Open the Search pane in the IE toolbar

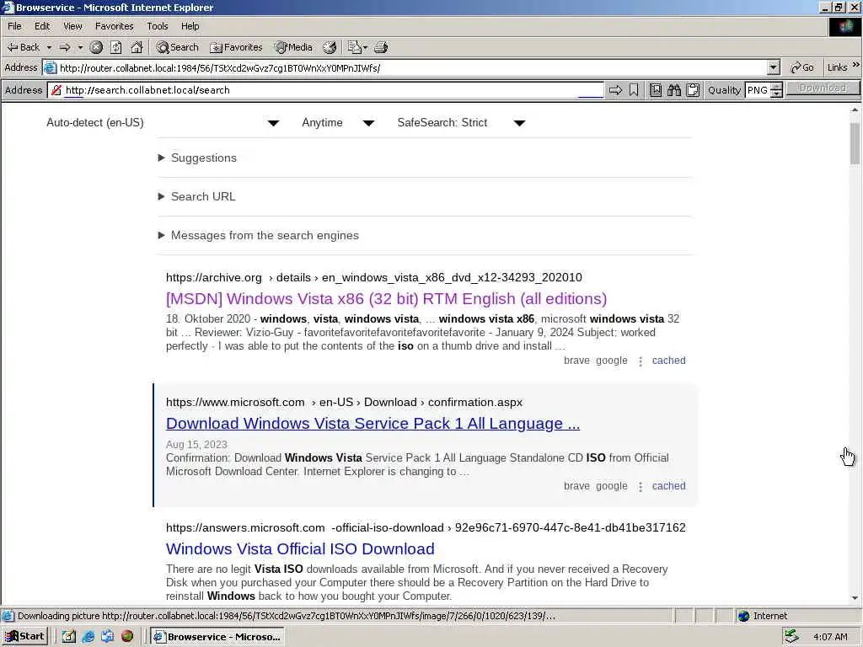click(x=177, y=47)
